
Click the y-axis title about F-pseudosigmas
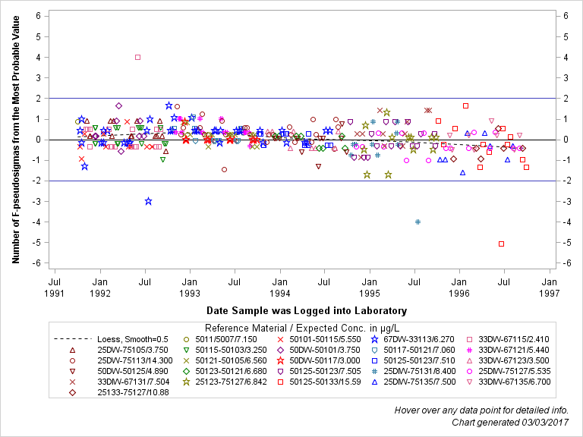(16, 140)
